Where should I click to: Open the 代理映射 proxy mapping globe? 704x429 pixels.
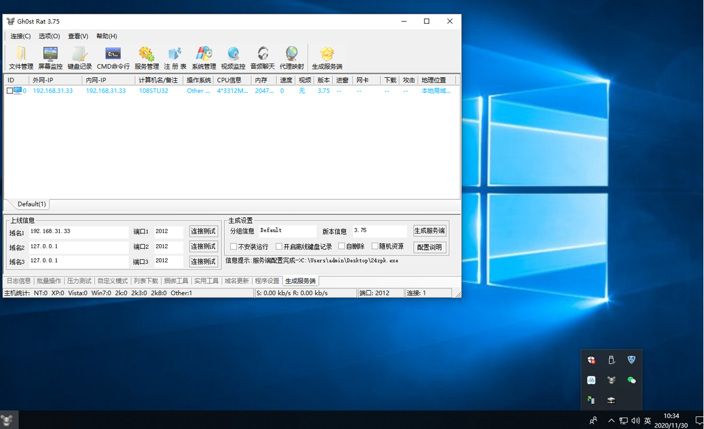click(x=292, y=57)
